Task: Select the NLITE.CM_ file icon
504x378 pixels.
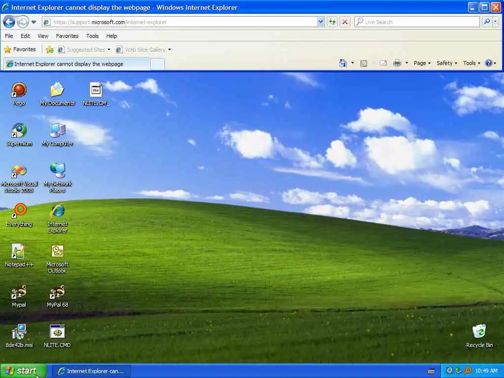Action: 96,94
